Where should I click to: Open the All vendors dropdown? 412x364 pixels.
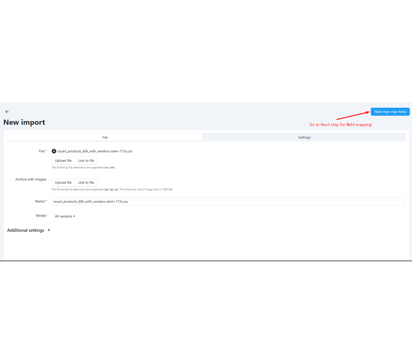pos(65,216)
